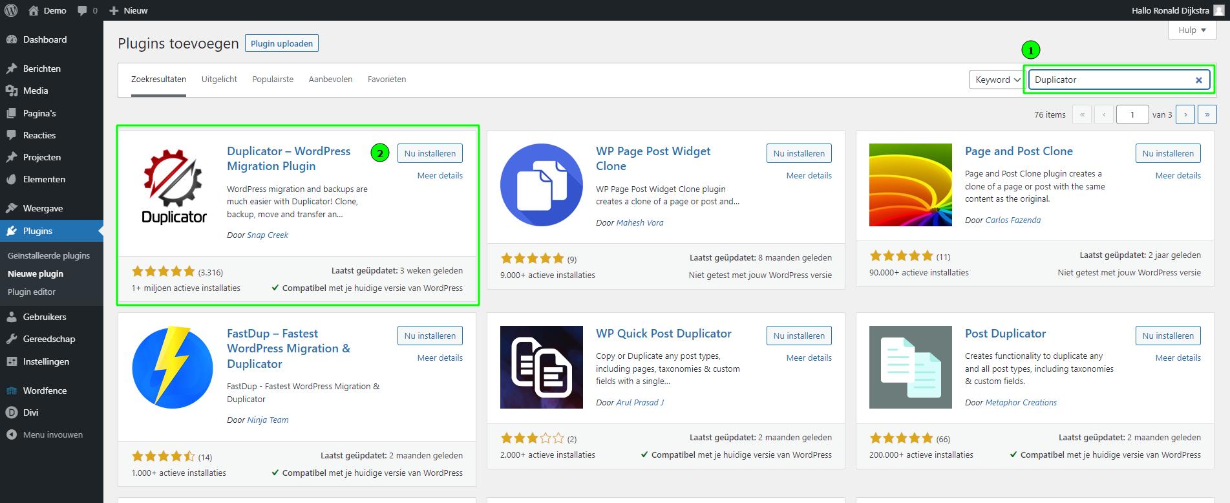Switch to the Populairste tab

pos(273,79)
